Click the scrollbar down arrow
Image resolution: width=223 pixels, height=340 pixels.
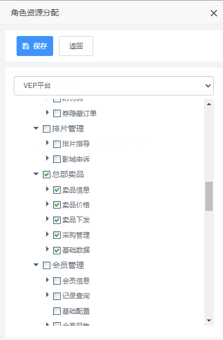(209, 321)
